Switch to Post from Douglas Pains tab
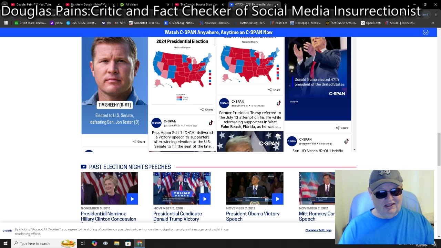 click(90, 4)
